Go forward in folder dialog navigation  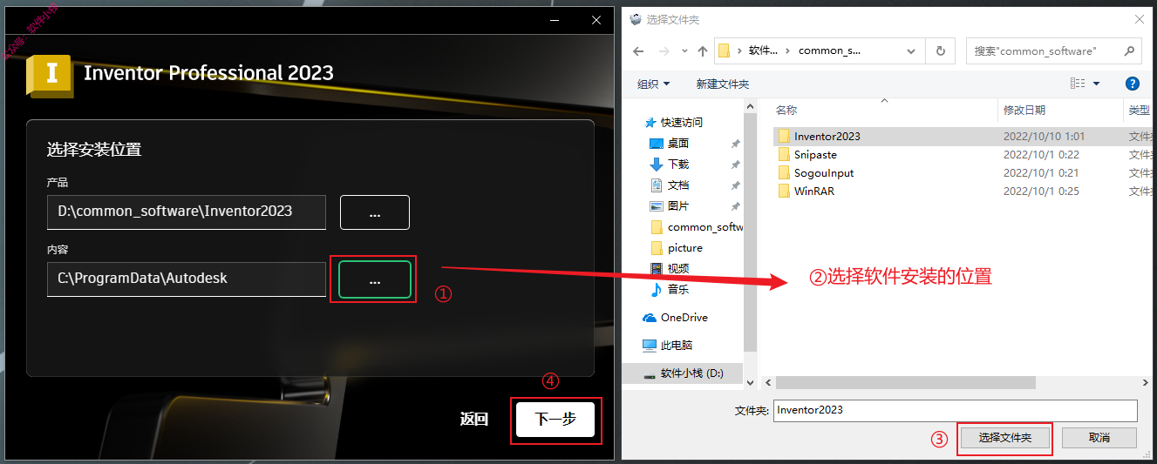click(665, 51)
